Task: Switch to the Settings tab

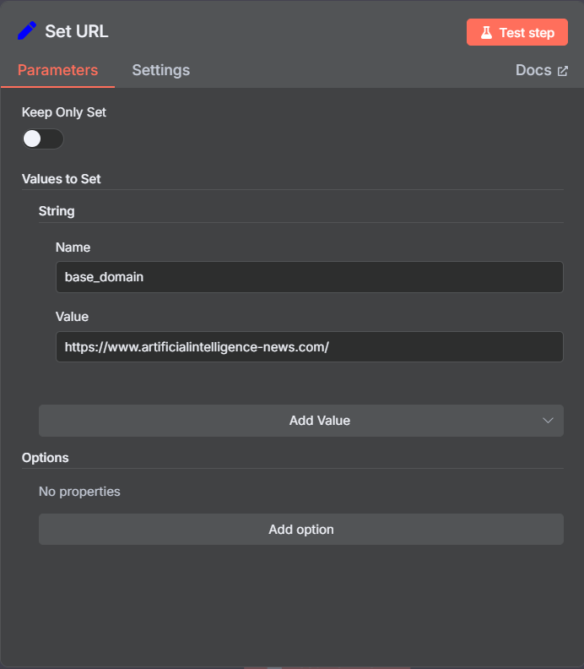Action: point(160,70)
